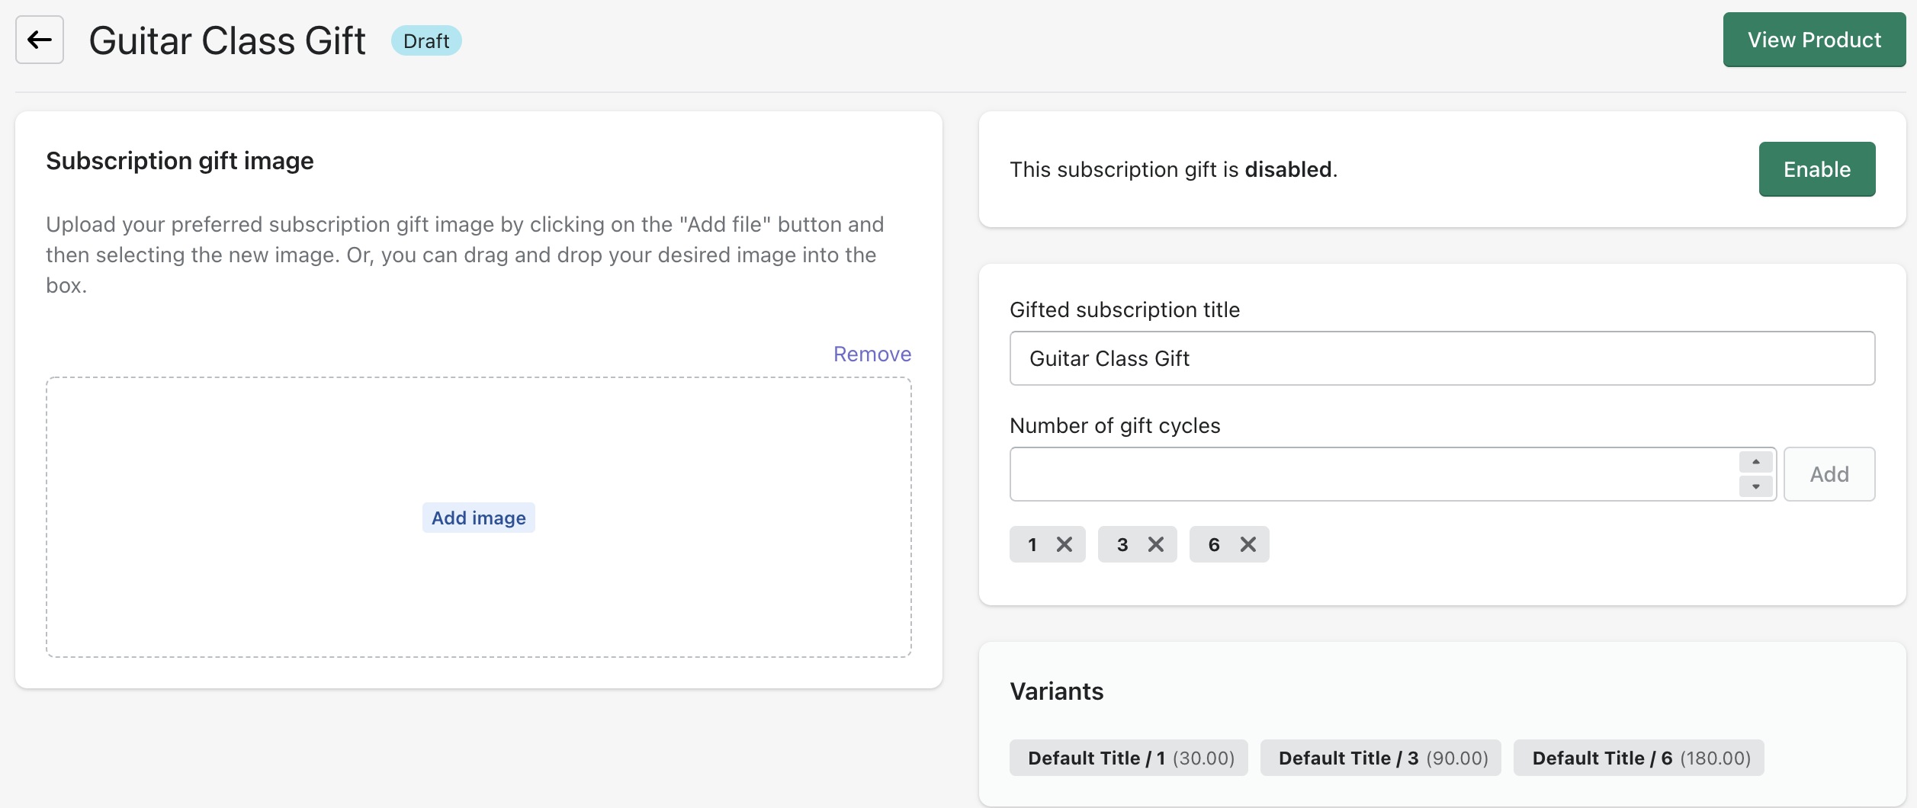Increment gift cycles with up arrow
The width and height of the screenshot is (1917, 808).
tap(1755, 462)
